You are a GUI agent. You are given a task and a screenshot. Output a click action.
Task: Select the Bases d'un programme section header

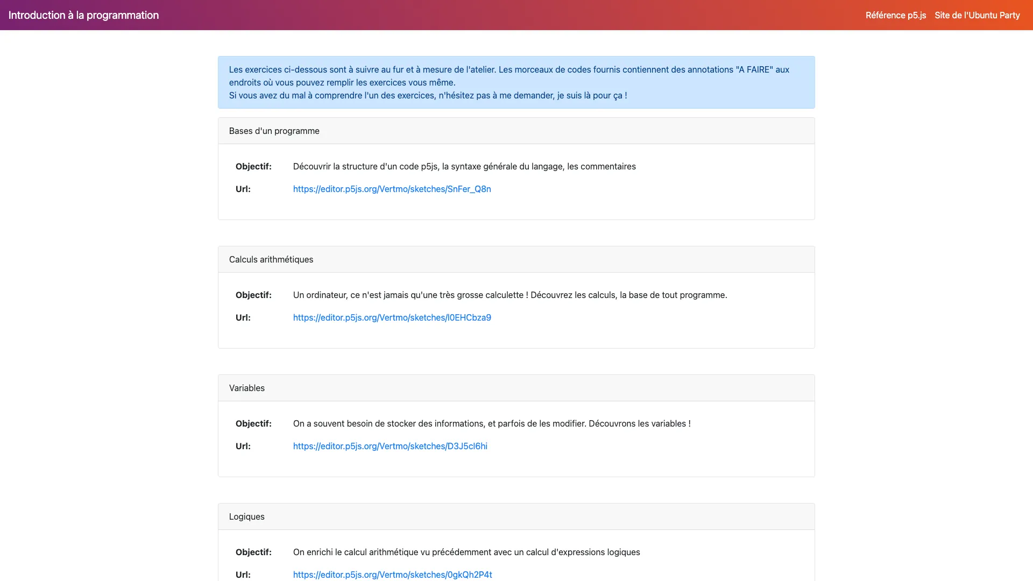[x=274, y=130]
